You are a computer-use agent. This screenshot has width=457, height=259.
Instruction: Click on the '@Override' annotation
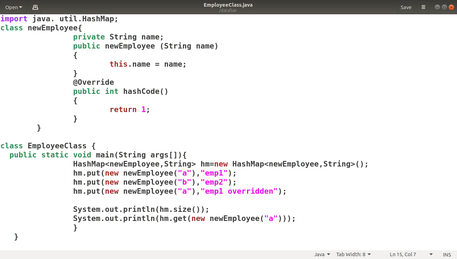[93, 82]
